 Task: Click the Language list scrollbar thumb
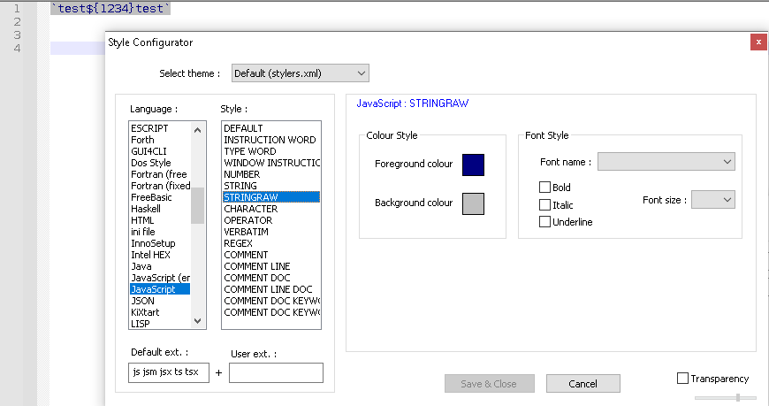198,205
